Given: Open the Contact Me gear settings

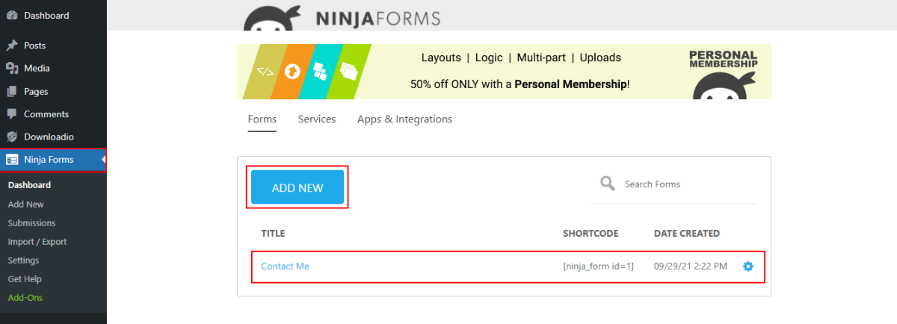Looking at the screenshot, I should 748,266.
